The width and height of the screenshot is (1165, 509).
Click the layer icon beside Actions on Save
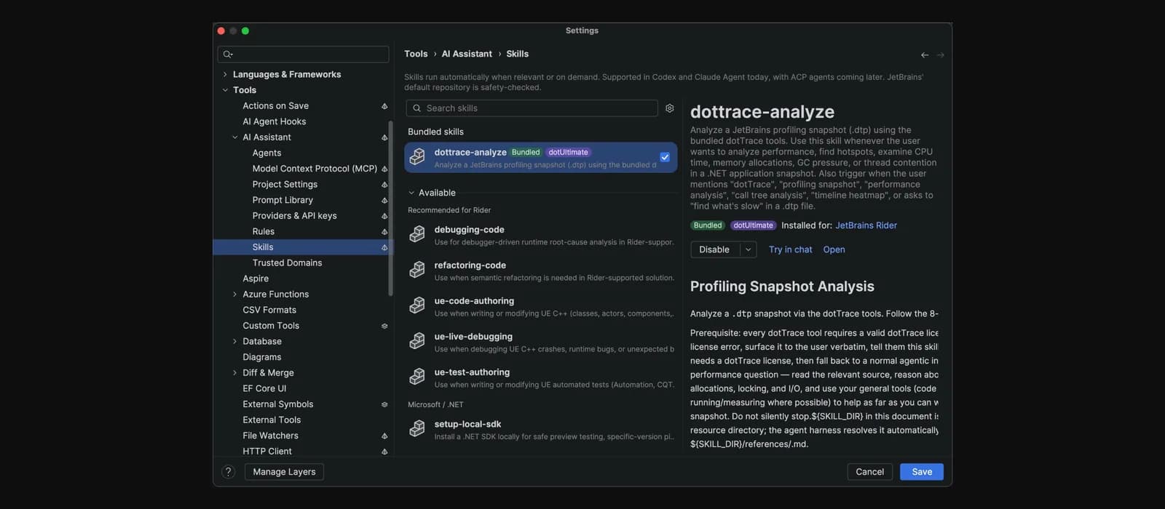click(384, 106)
